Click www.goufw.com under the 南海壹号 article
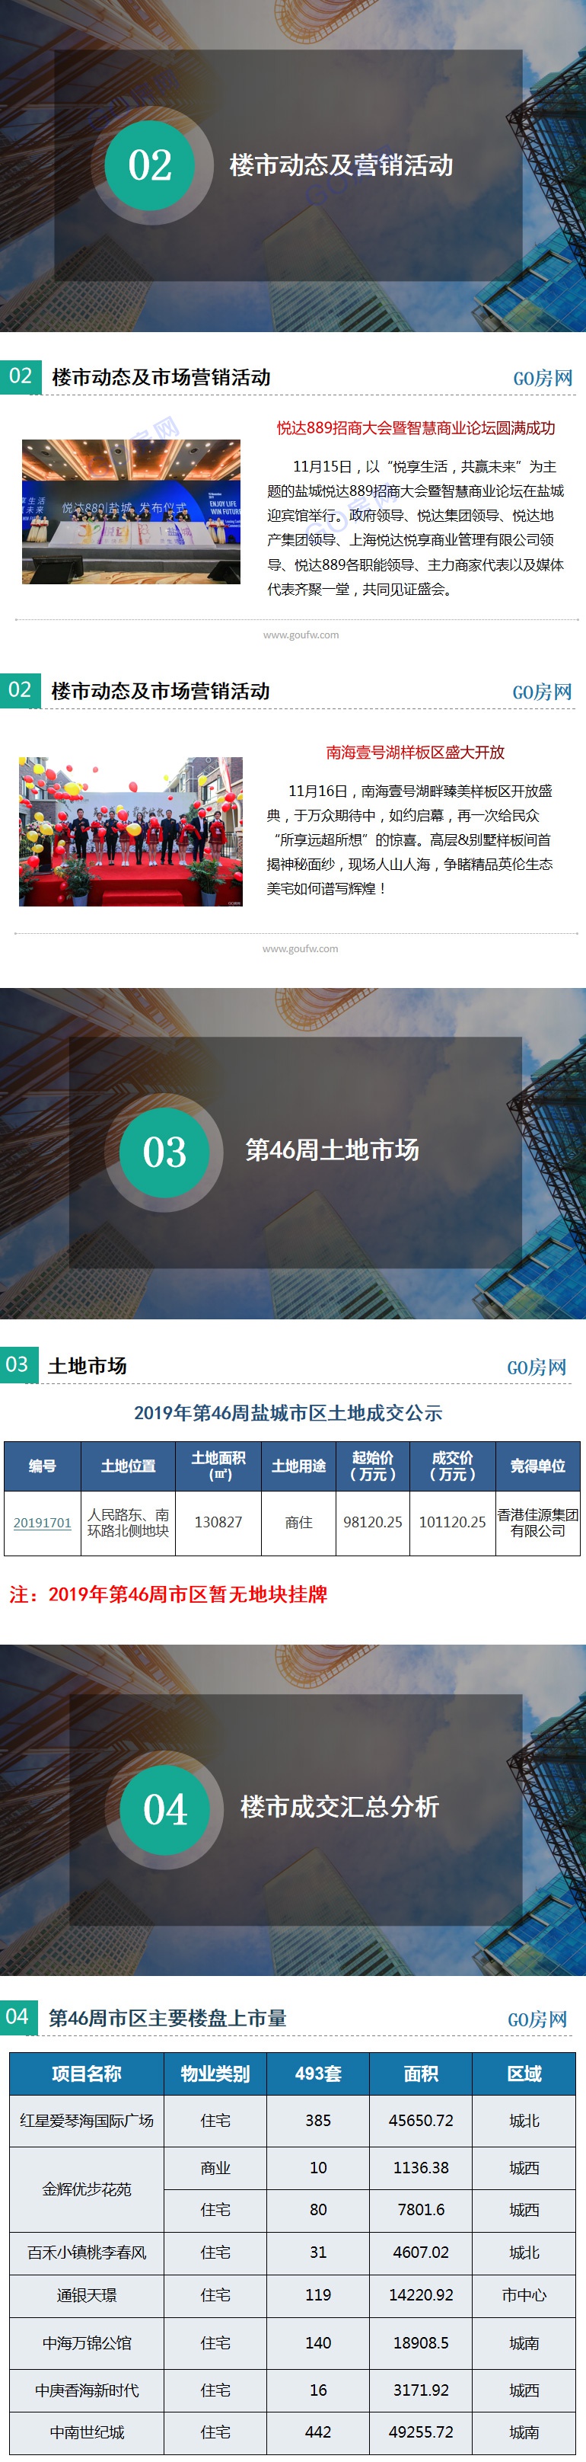The image size is (586, 2462). (x=300, y=949)
